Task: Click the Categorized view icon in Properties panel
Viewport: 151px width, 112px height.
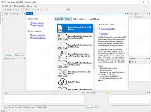Action: coord(130,62)
